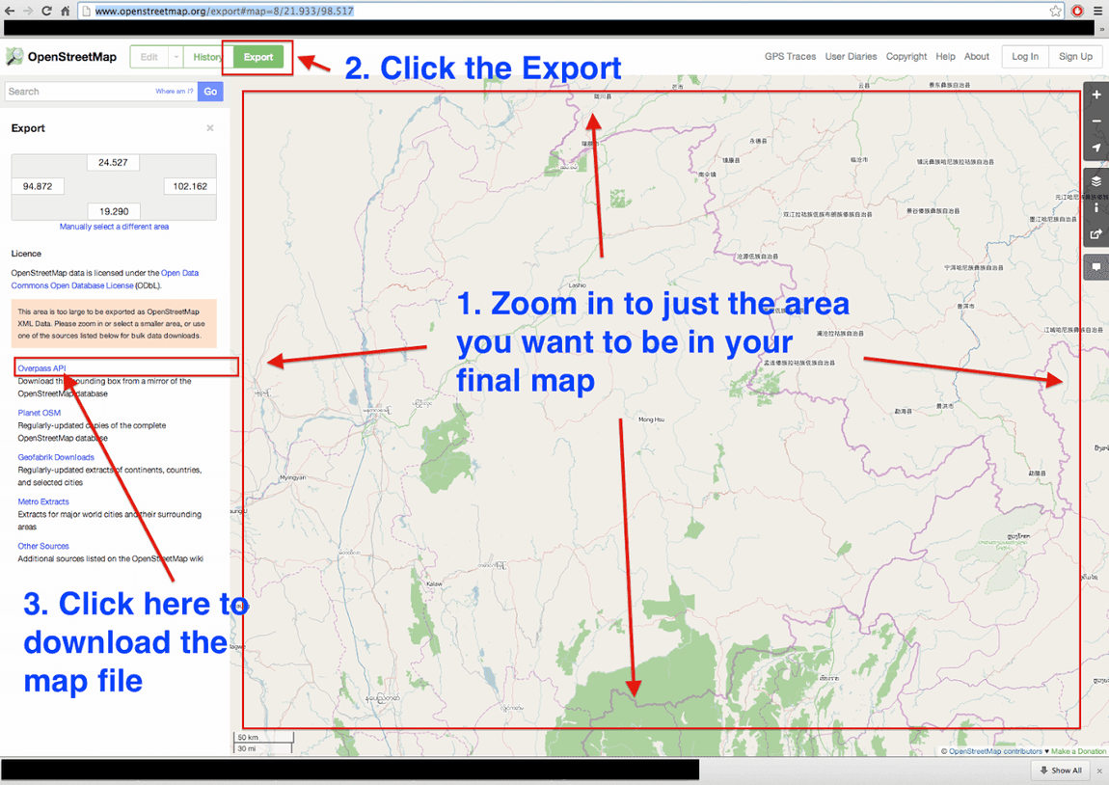The height and width of the screenshot is (785, 1109).
Task: Click the browser back arrow
Action: click(10, 11)
